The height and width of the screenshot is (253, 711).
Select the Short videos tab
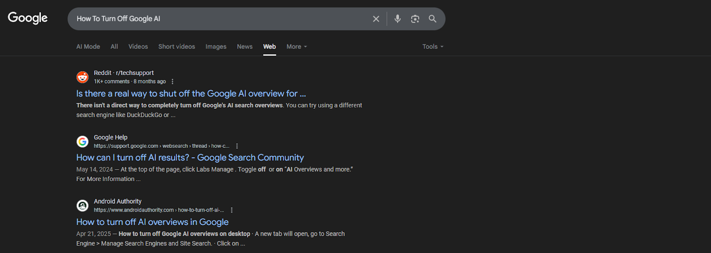pyautogui.click(x=176, y=47)
